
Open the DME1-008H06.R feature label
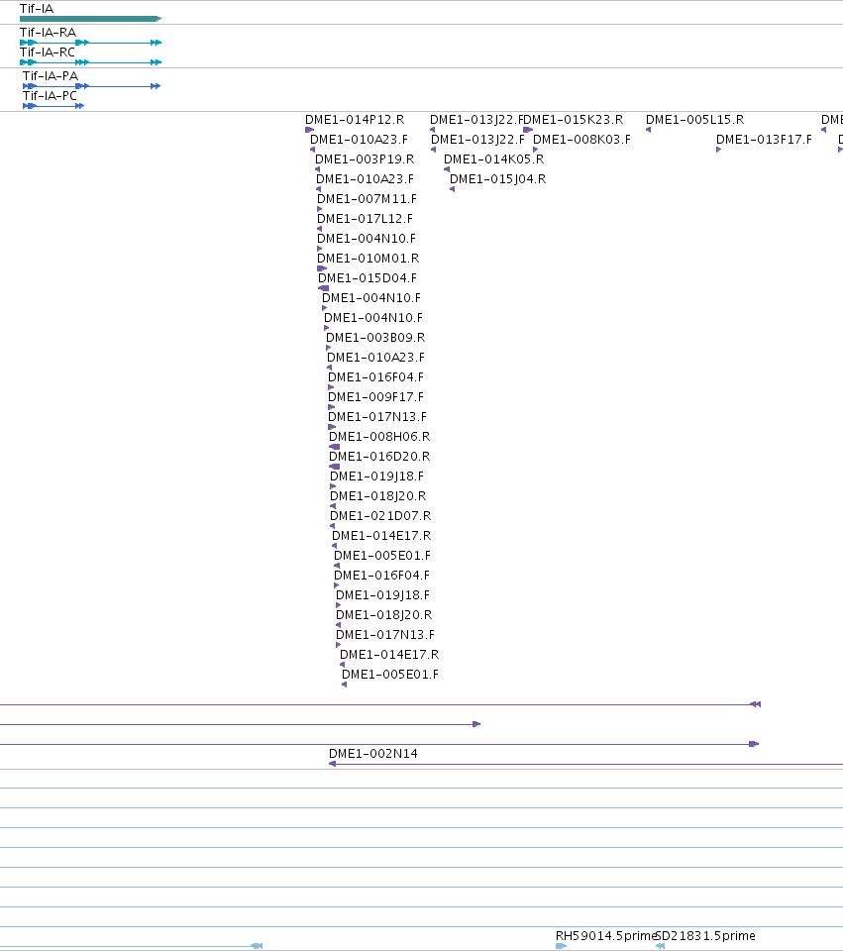tap(379, 437)
